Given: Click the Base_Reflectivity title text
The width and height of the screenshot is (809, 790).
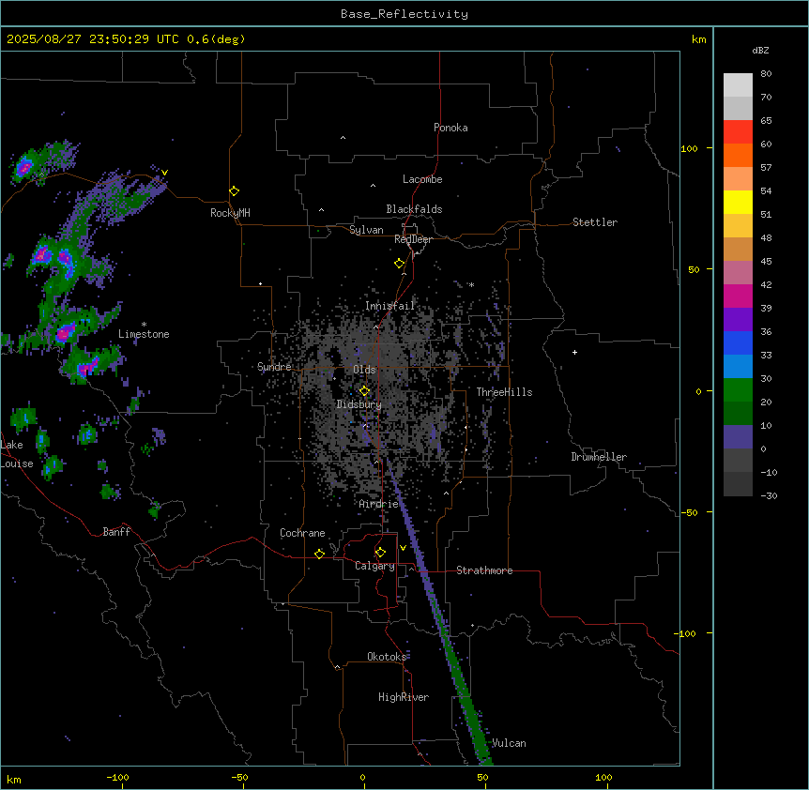Looking at the screenshot, I should click(x=404, y=14).
